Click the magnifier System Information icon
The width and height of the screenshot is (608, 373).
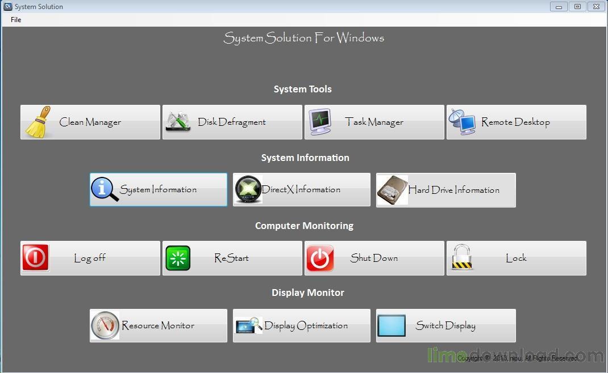(x=105, y=189)
